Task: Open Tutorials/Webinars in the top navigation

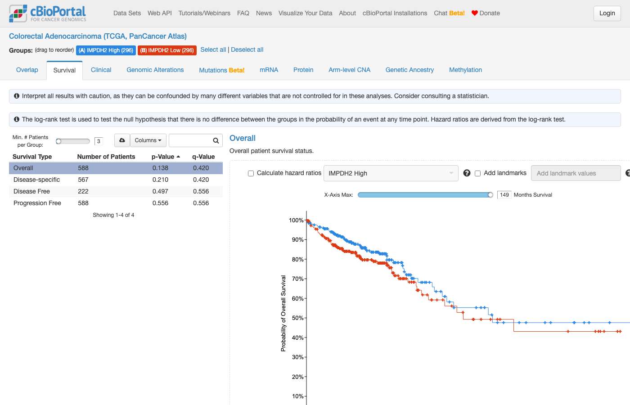Action: point(204,13)
